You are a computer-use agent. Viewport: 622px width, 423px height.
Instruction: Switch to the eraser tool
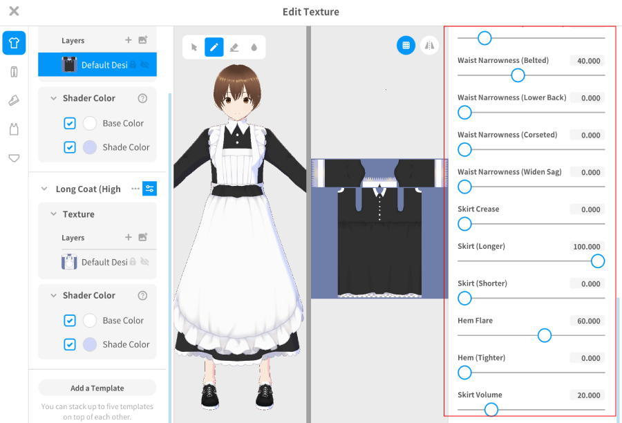234,47
